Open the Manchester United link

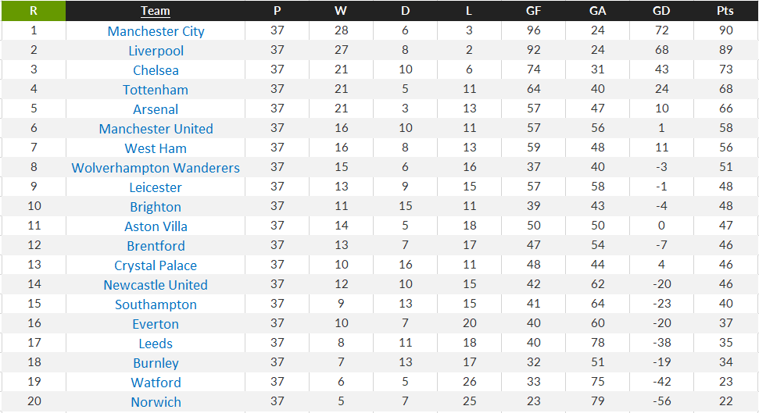[156, 129]
